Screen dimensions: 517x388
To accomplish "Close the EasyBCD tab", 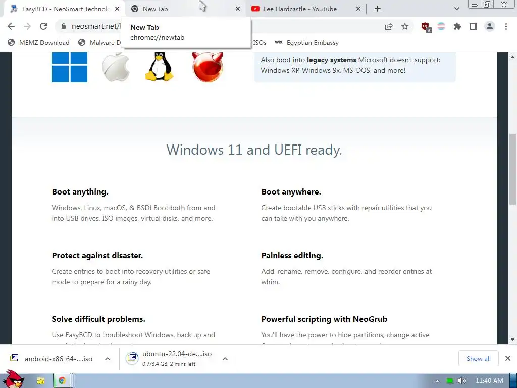I will (117, 9).
